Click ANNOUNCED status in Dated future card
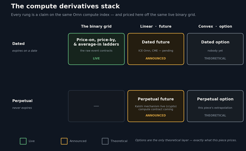Screen dimensions: 246x151 click(156, 58)
